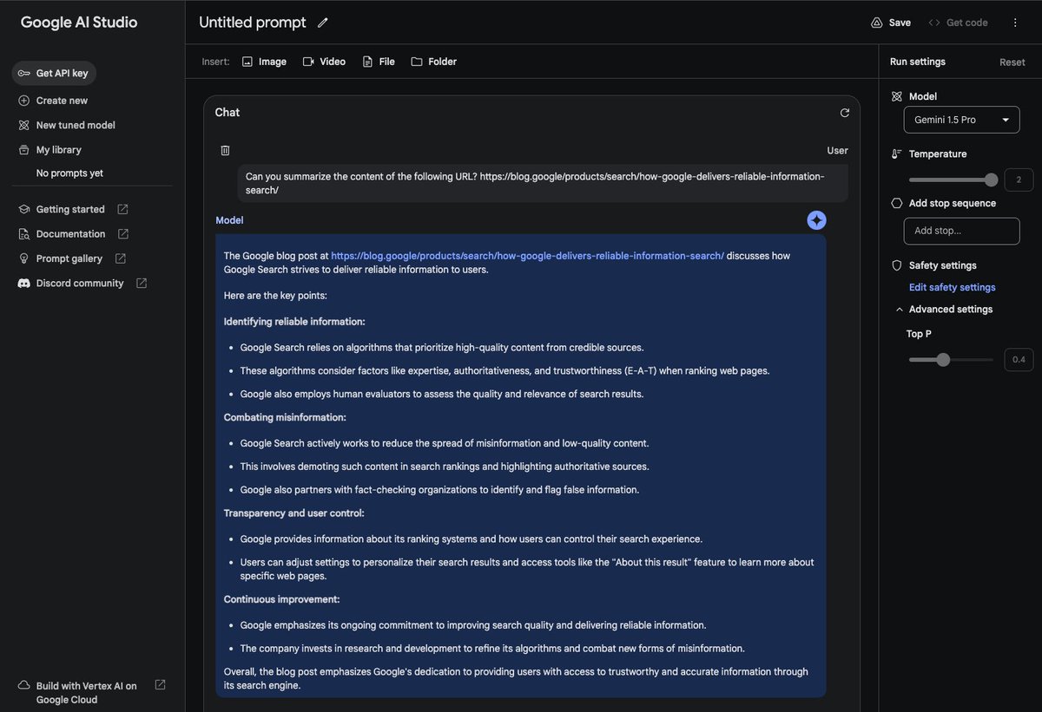
Task: Click the chat refresh icon
Action: click(845, 113)
